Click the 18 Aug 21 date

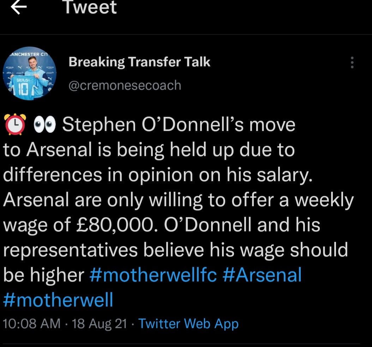point(99,324)
